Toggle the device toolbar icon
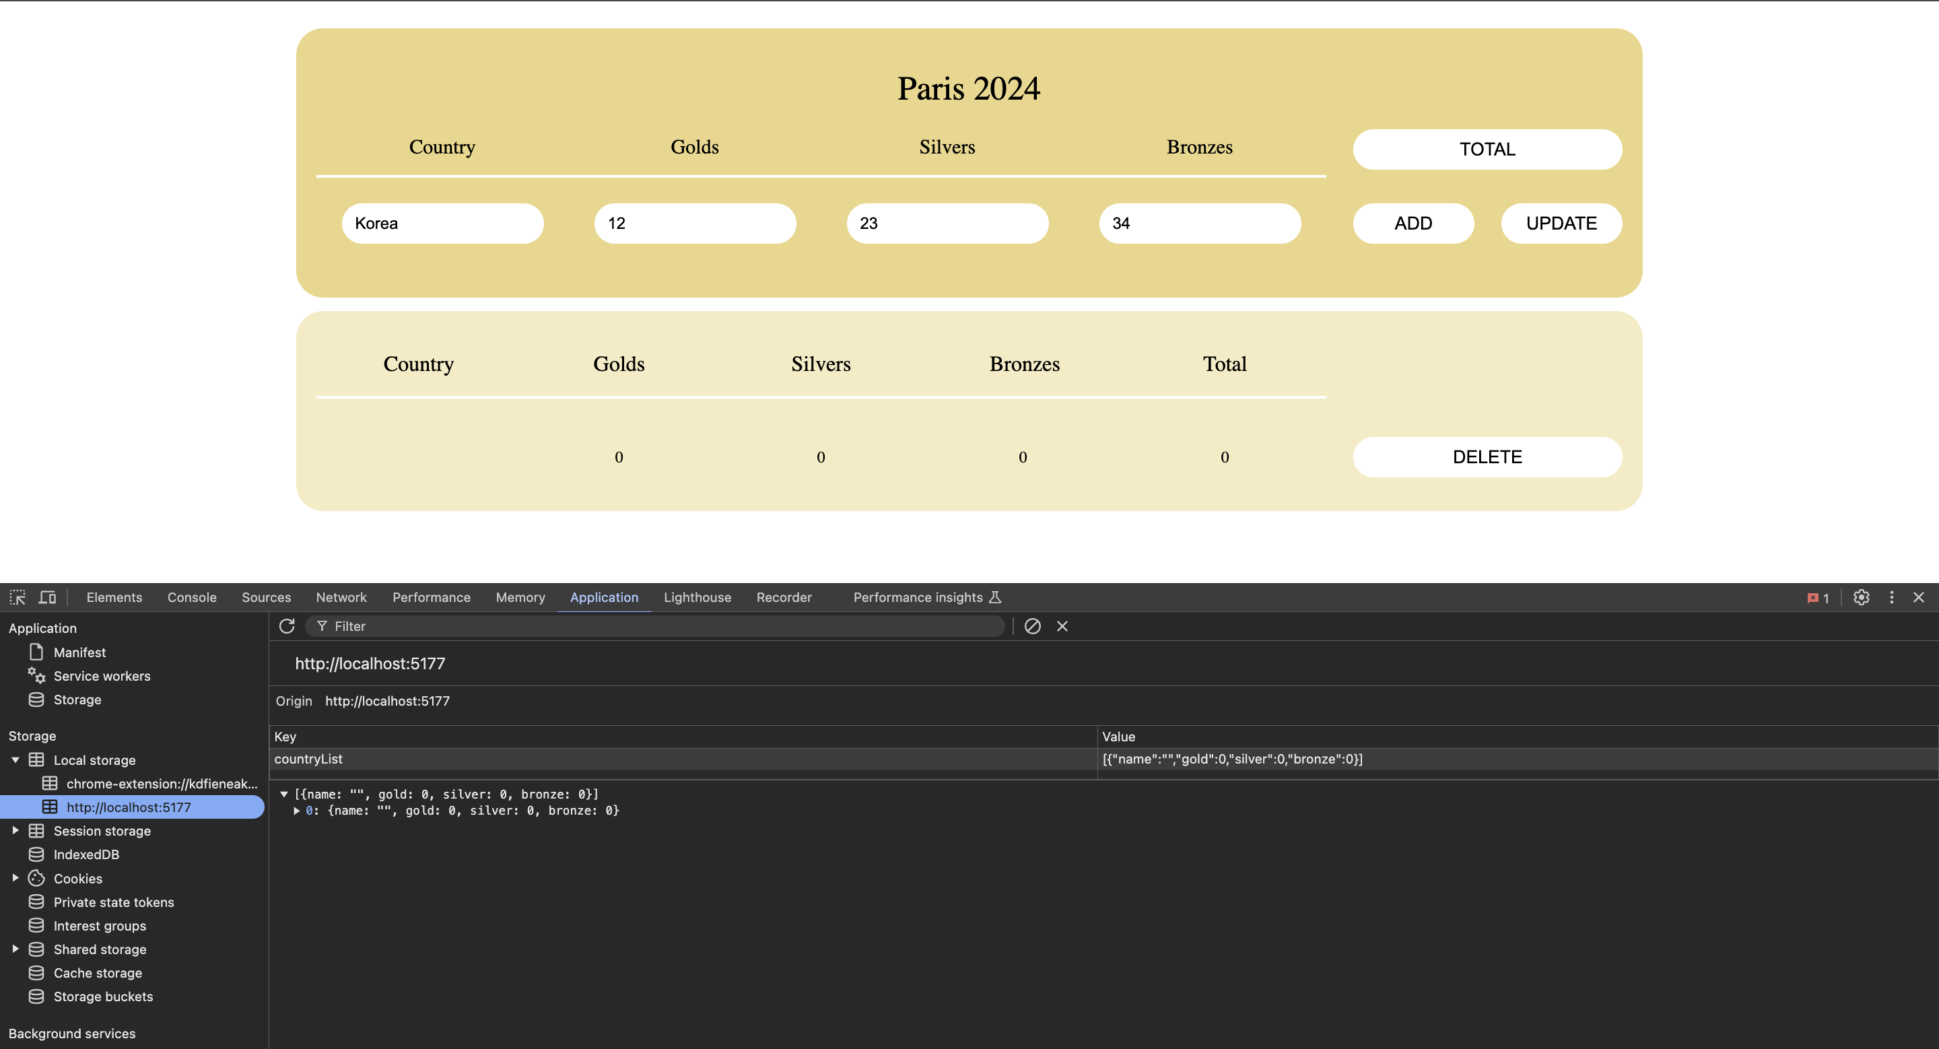Image resolution: width=1939 pixels, height=1049 pixels. pos(47,597)
